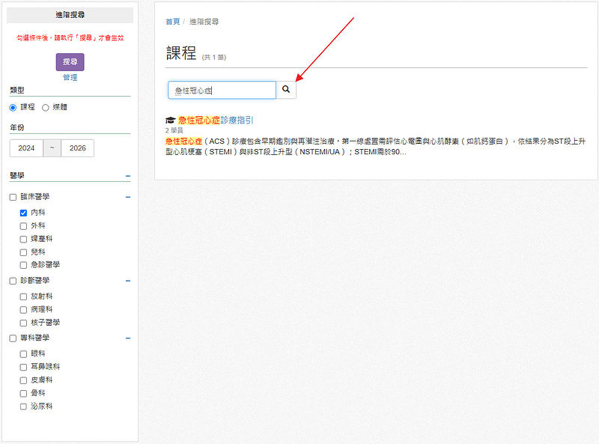
Task: Check the 臨床醫學 checkbox
Action: (13, 197)
